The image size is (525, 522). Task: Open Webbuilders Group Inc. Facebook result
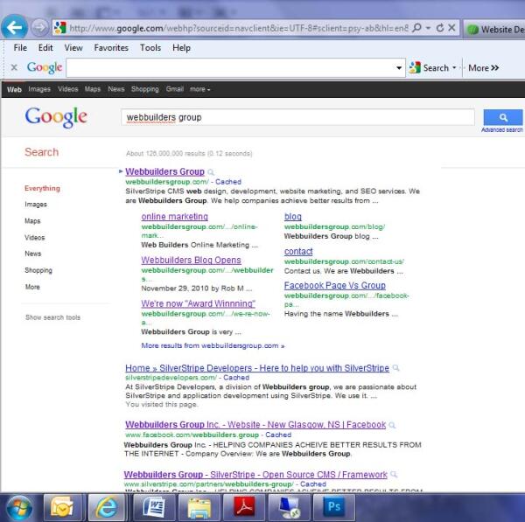pos(255,425)
